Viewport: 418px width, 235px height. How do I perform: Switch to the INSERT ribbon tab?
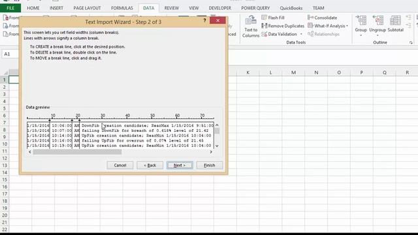[x=56, y=8]
